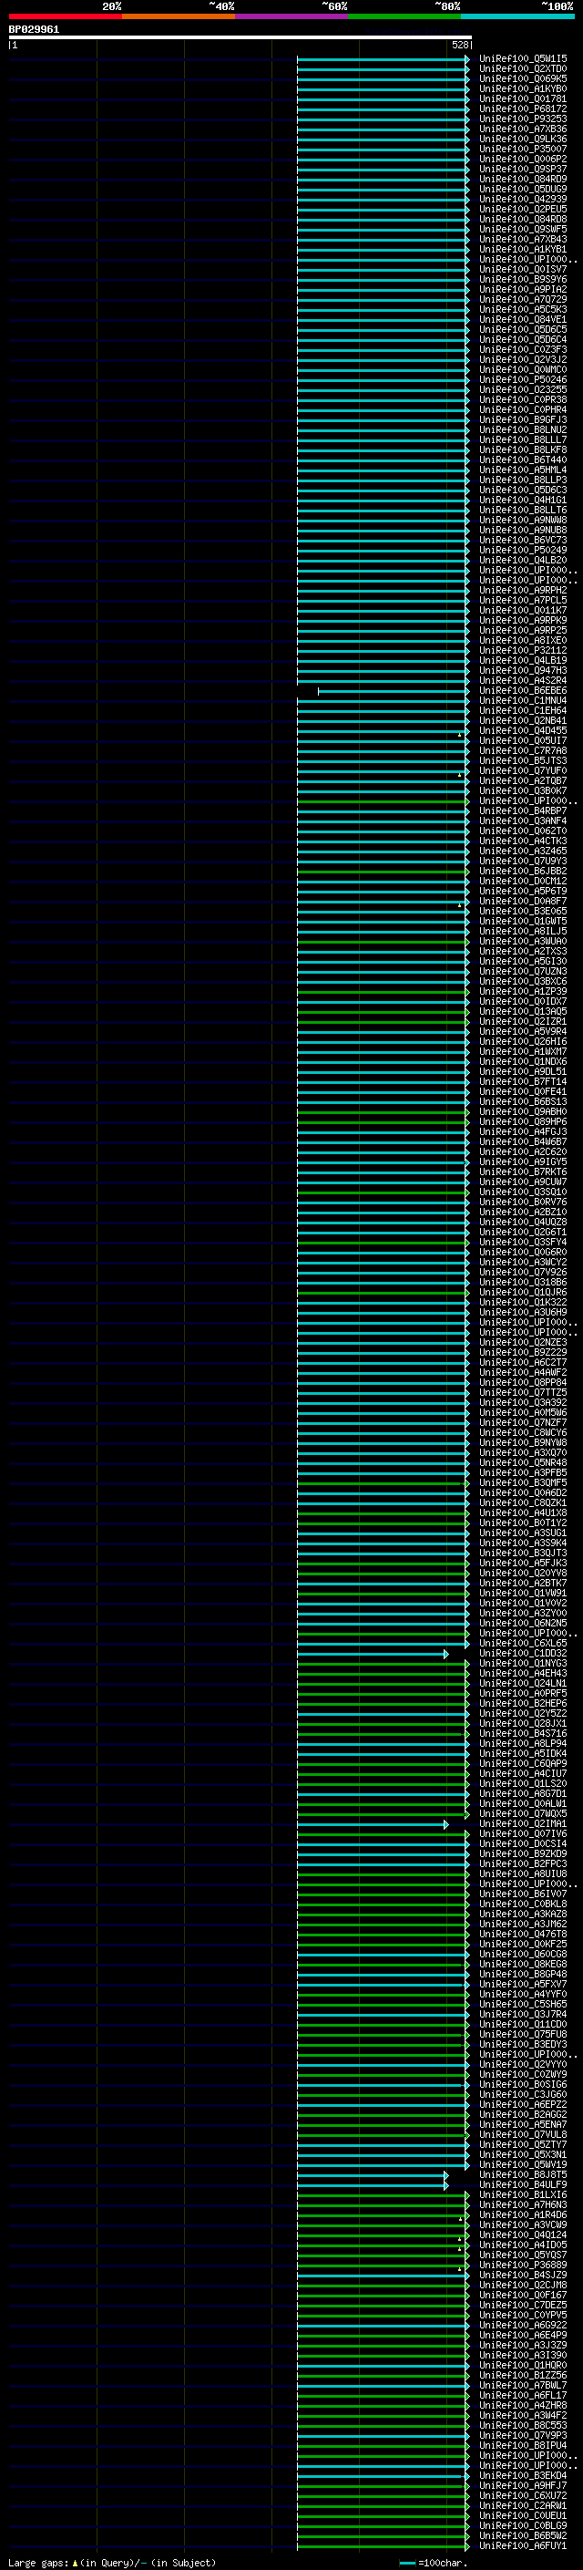Viewport: 583px width, 2570px height.
Task: Click the orange ~40% identity legend bar
Action: (179, 16)
